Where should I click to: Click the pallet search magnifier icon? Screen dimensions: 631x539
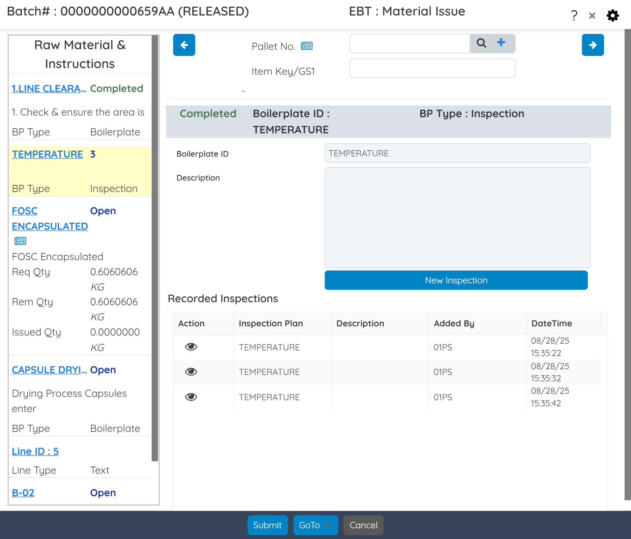pos(481,43)
